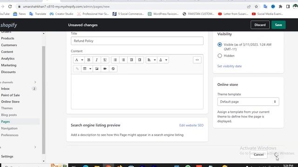Open the Translate bookmark
The width and height of the screenshot is (298, 167).
coord(38,14)
